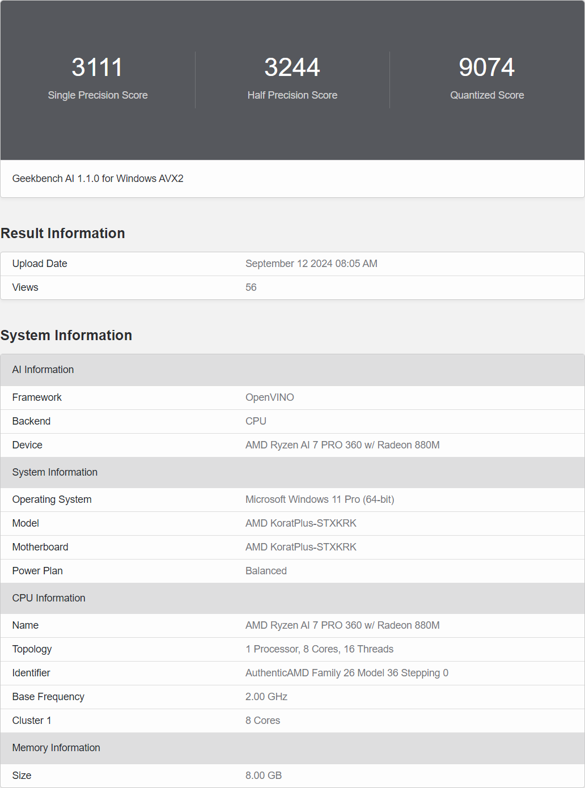Click the Model row's AMD KoratPlus-STXKRK value
This screenshot has height=788, width=585.
pyautogui.click(x=301, y=523)
